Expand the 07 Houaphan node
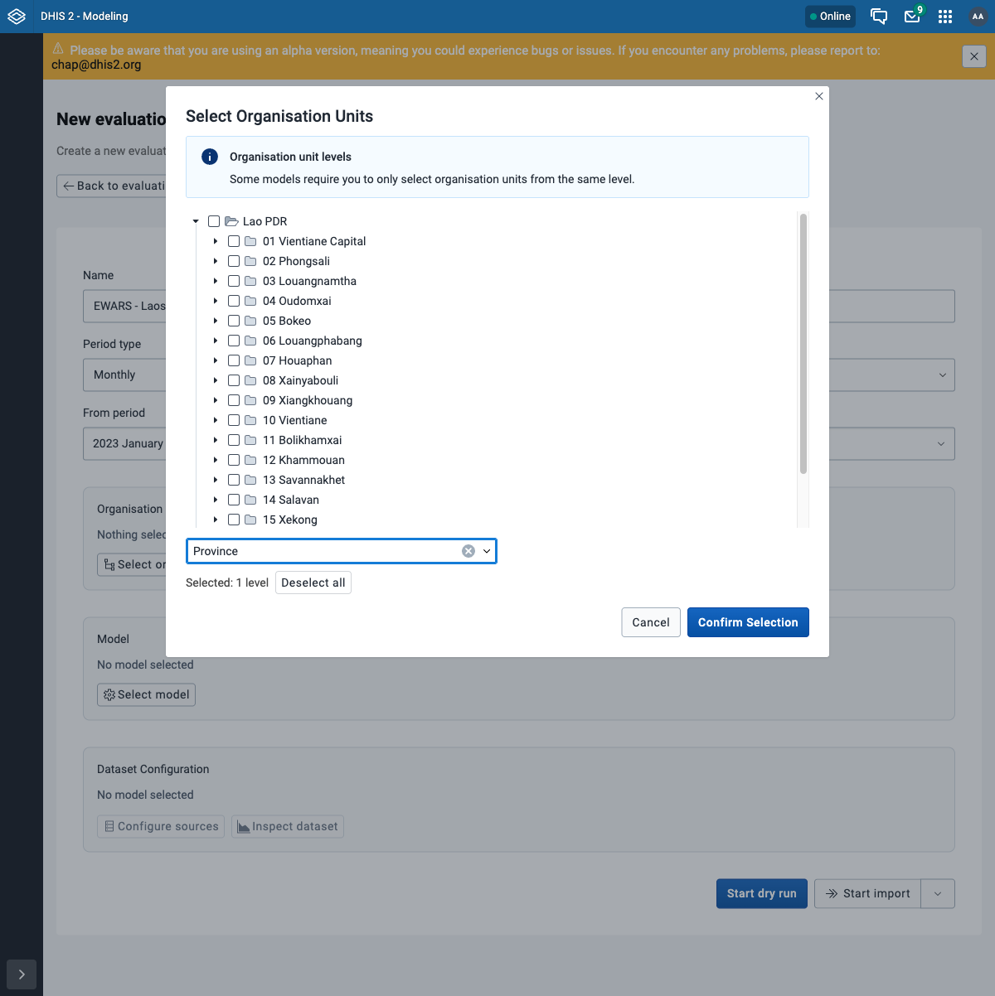 [216, 360]
